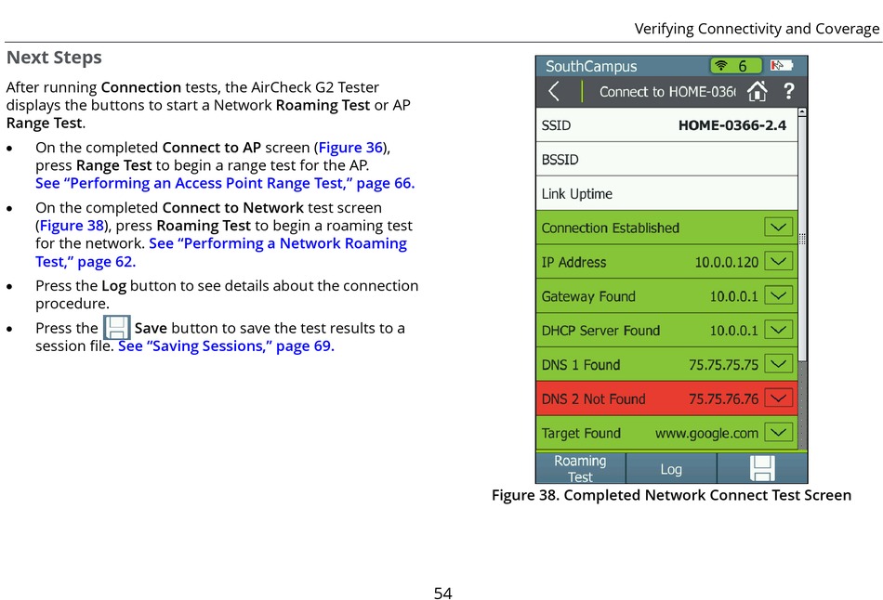Tap the battery status icon
This screenshot has height=600, width=883.
pos(782,65)
